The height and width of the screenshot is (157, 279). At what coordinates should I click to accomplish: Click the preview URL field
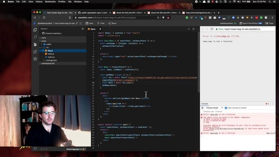(x=244, y=29)
